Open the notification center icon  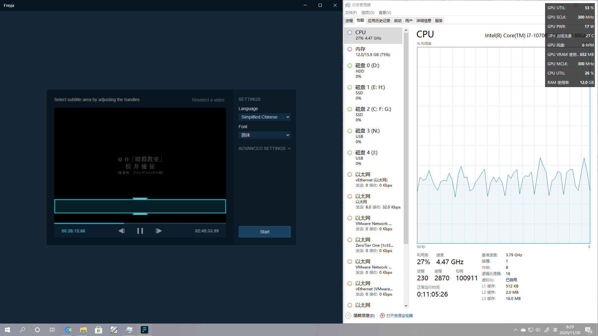(589, 330)
